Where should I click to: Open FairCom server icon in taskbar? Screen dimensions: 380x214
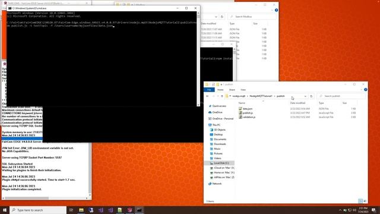[129, 210]
